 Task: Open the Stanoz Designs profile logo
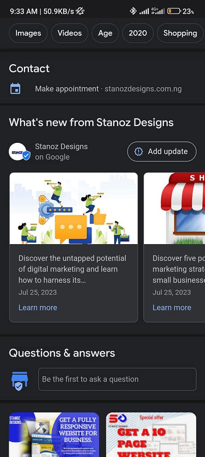click(x=18, y=152)
